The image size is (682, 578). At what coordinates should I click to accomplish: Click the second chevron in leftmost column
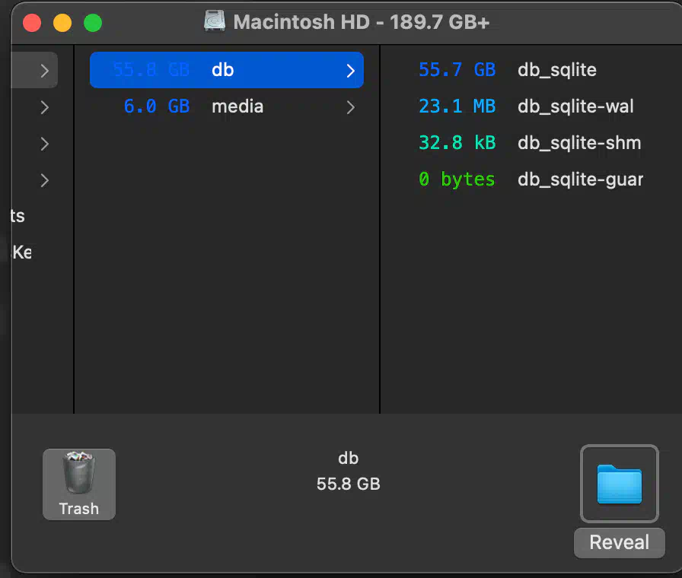pyautogui.click(x=44, y=107)
